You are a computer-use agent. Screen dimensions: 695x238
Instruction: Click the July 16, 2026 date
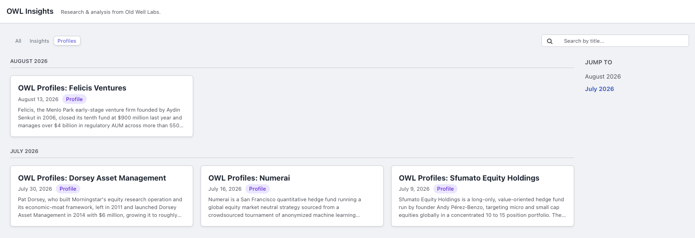coord(225,189)
